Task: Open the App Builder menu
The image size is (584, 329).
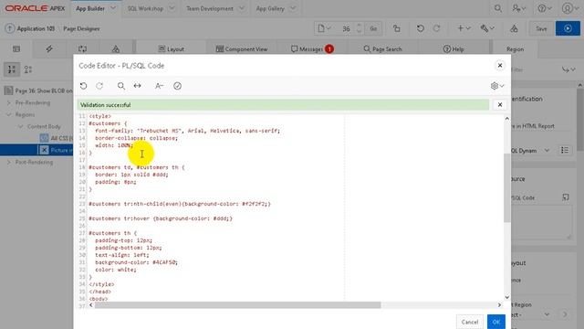Action: pos(90,8)
